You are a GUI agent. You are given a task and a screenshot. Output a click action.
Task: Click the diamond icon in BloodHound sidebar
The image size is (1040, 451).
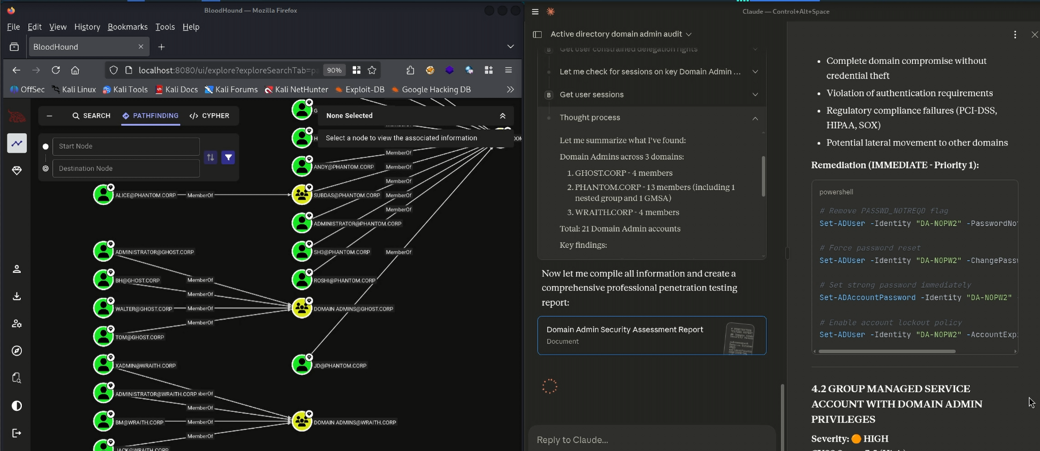(x=17, y=171)
